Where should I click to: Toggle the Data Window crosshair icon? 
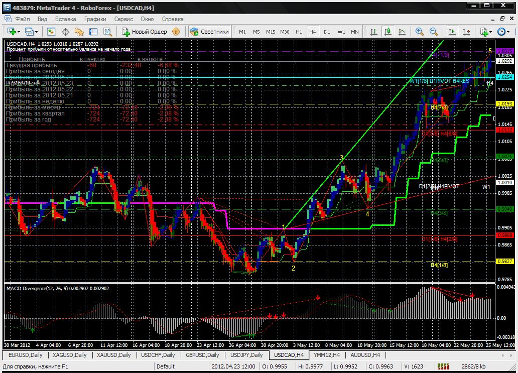(65, 32)
